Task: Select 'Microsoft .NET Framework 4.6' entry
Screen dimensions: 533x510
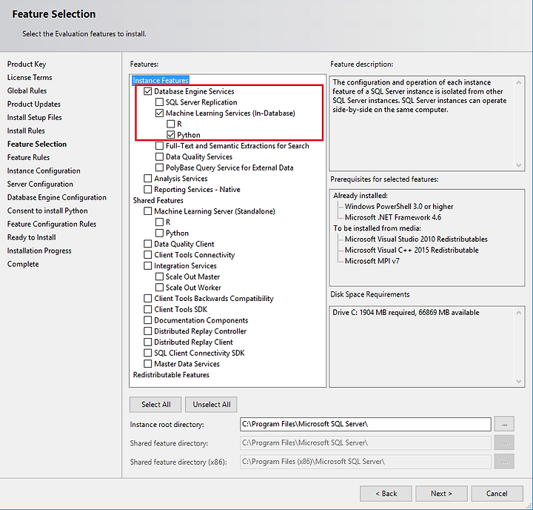Action: [x=393, y=217]
